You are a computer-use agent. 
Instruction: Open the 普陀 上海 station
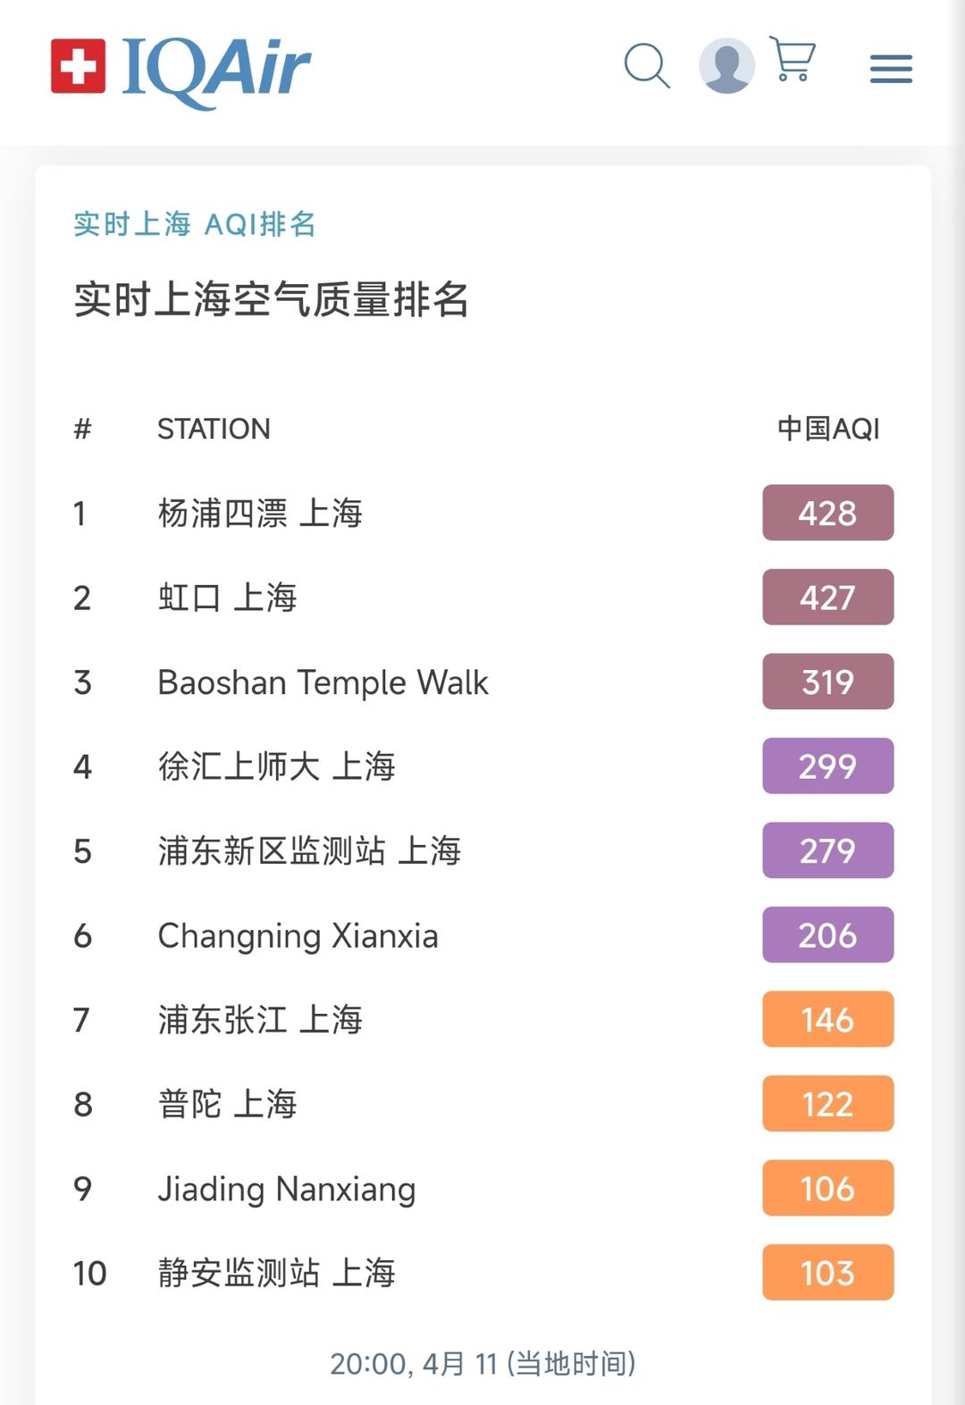tap(227, 1105)
